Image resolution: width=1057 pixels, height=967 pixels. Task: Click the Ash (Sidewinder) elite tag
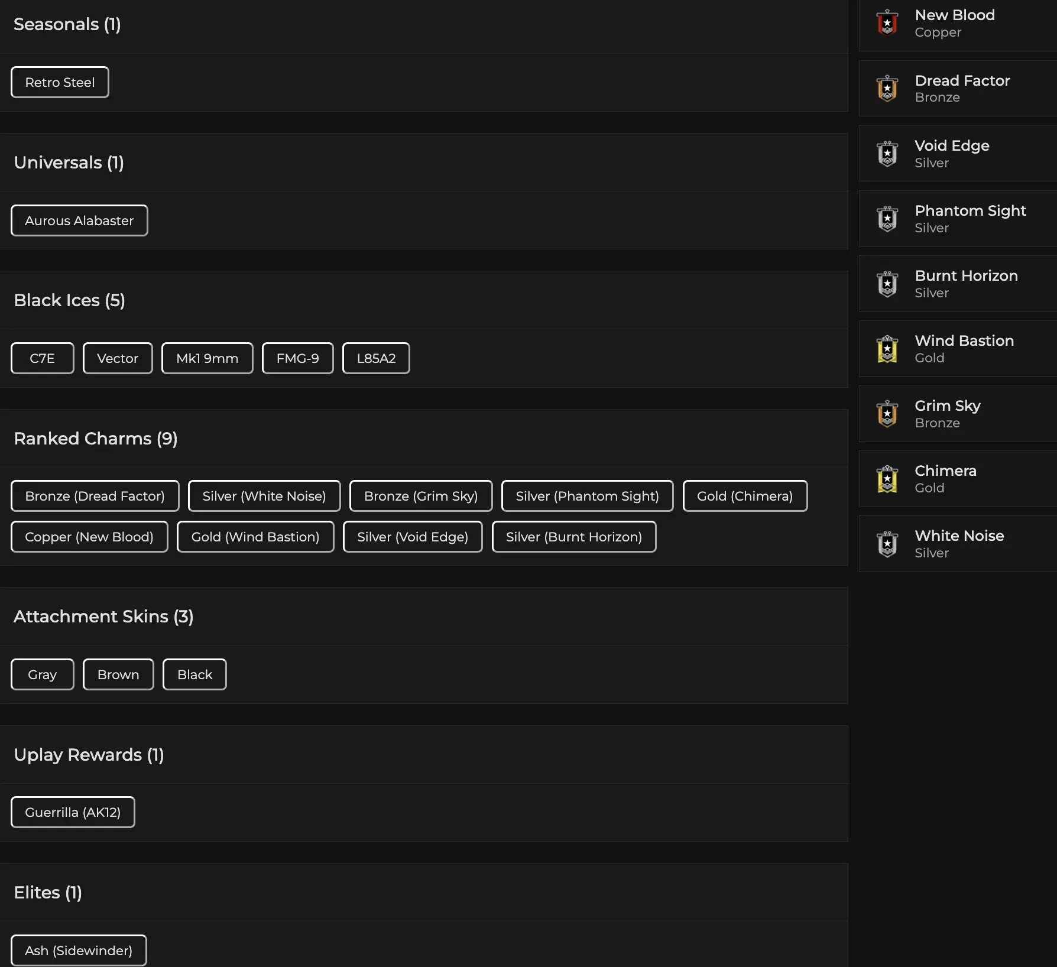coord(79,950)
